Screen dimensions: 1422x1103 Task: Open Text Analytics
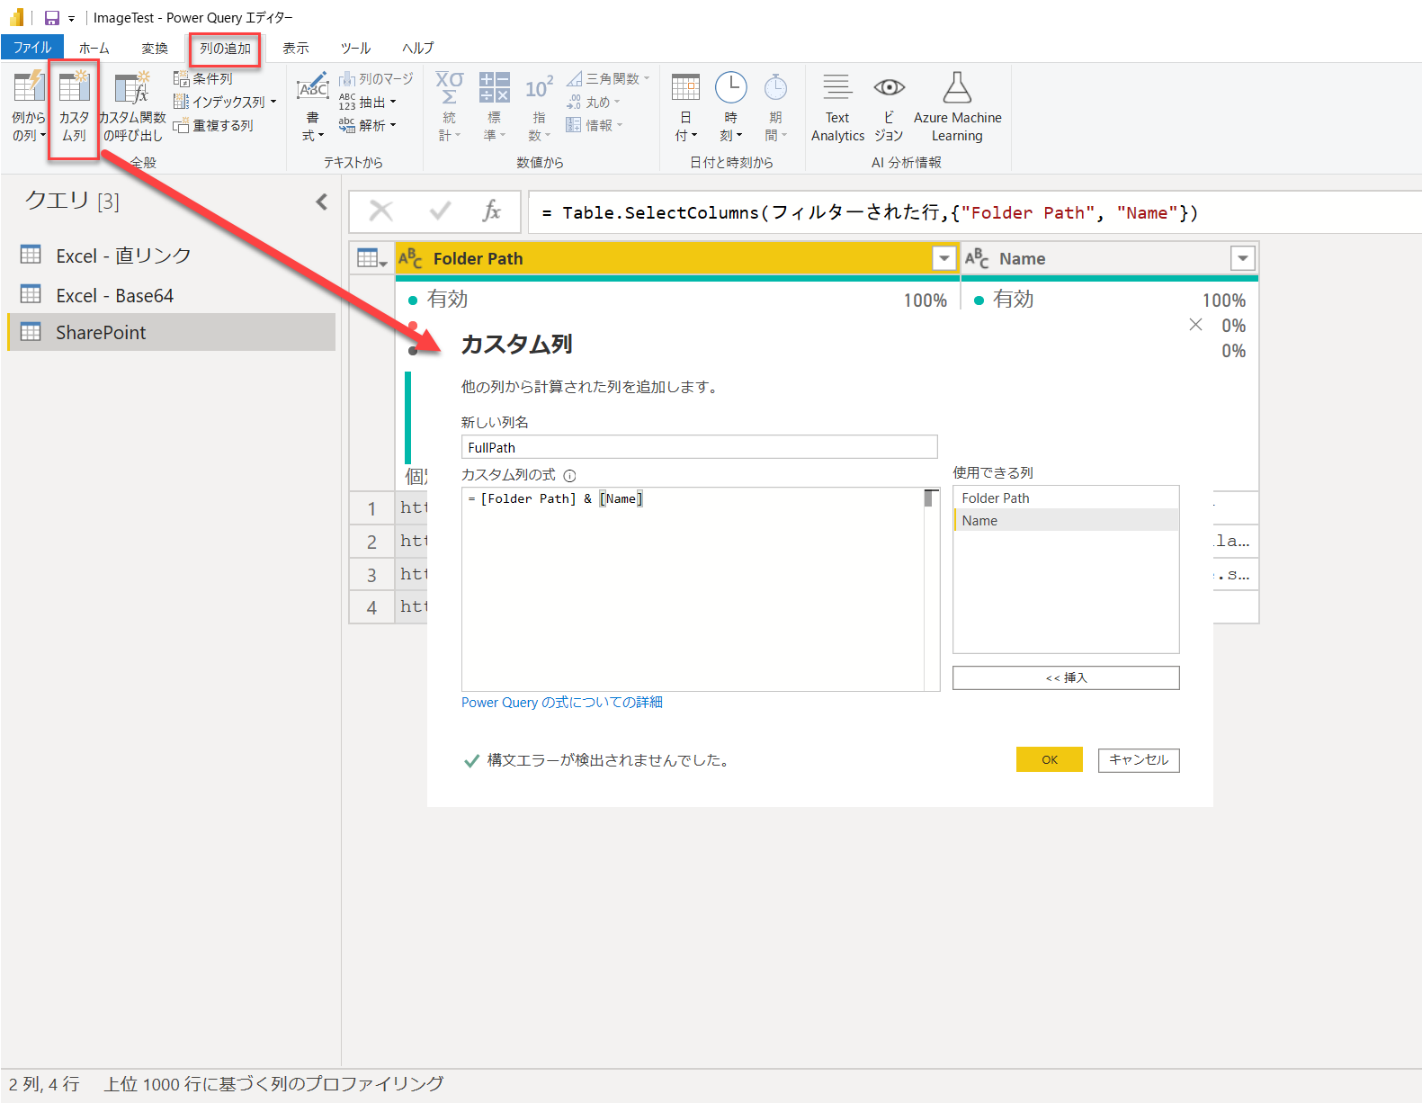(837, 105)
